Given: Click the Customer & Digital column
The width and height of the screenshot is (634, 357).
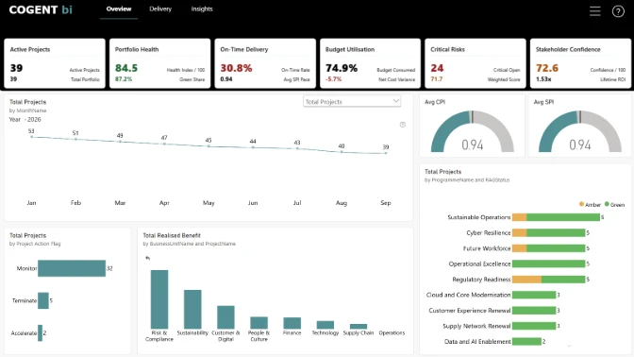Looking at the screenshot, I should coord(225,317).
